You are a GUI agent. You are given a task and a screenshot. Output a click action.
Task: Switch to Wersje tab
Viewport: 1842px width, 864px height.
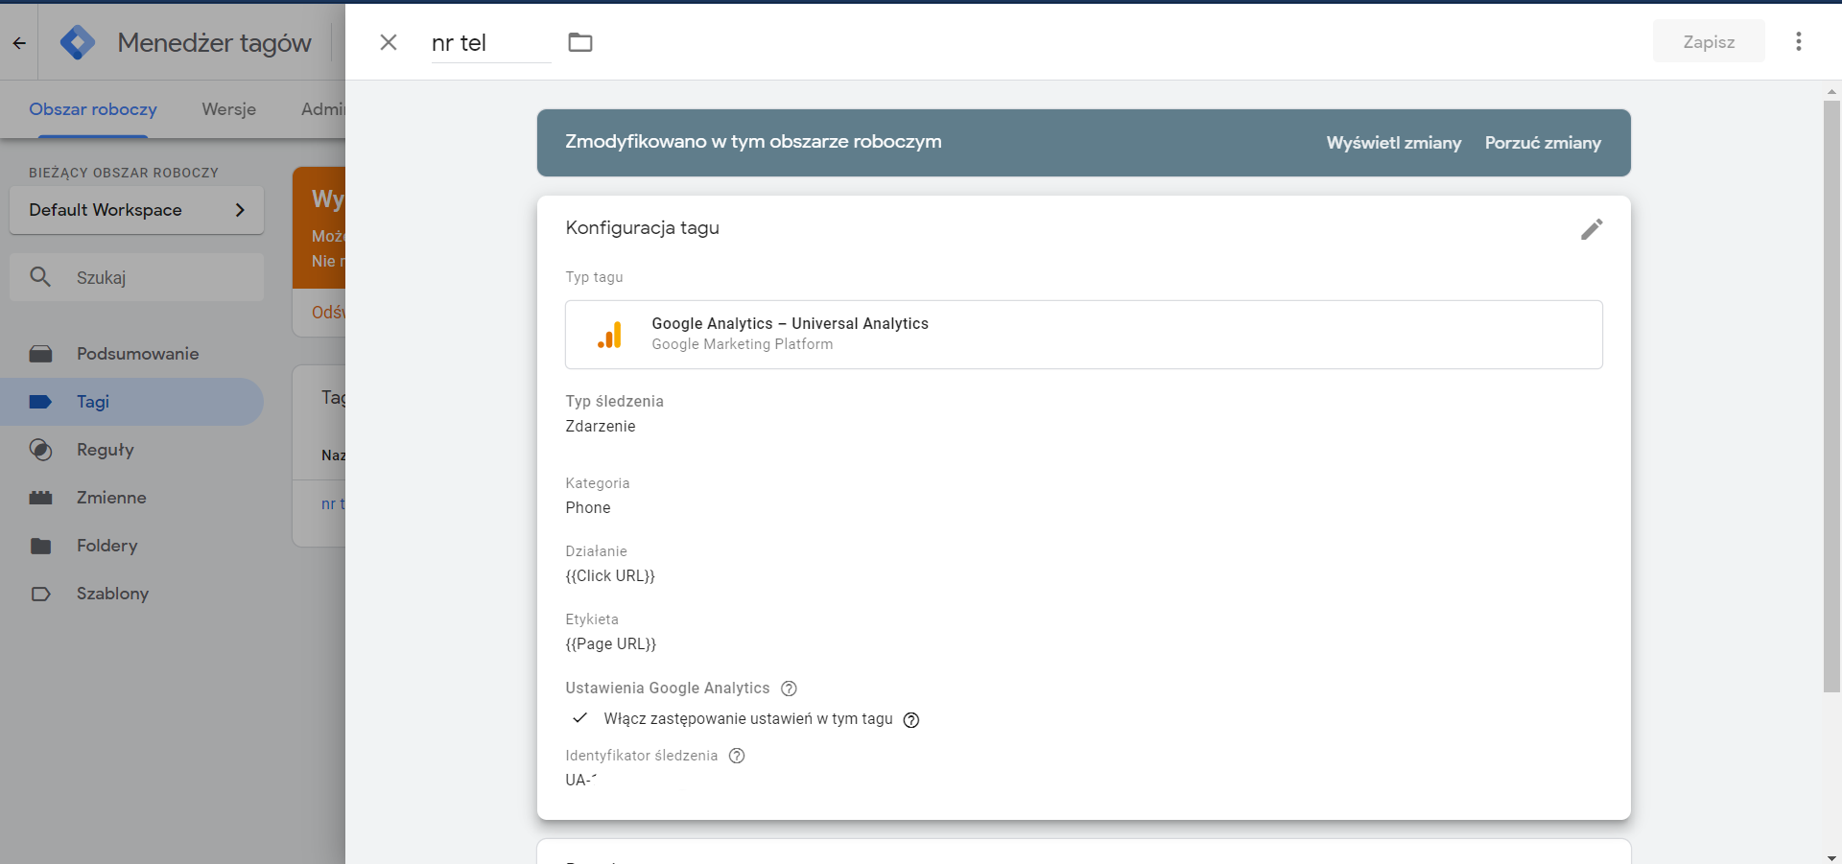(228, 109)
